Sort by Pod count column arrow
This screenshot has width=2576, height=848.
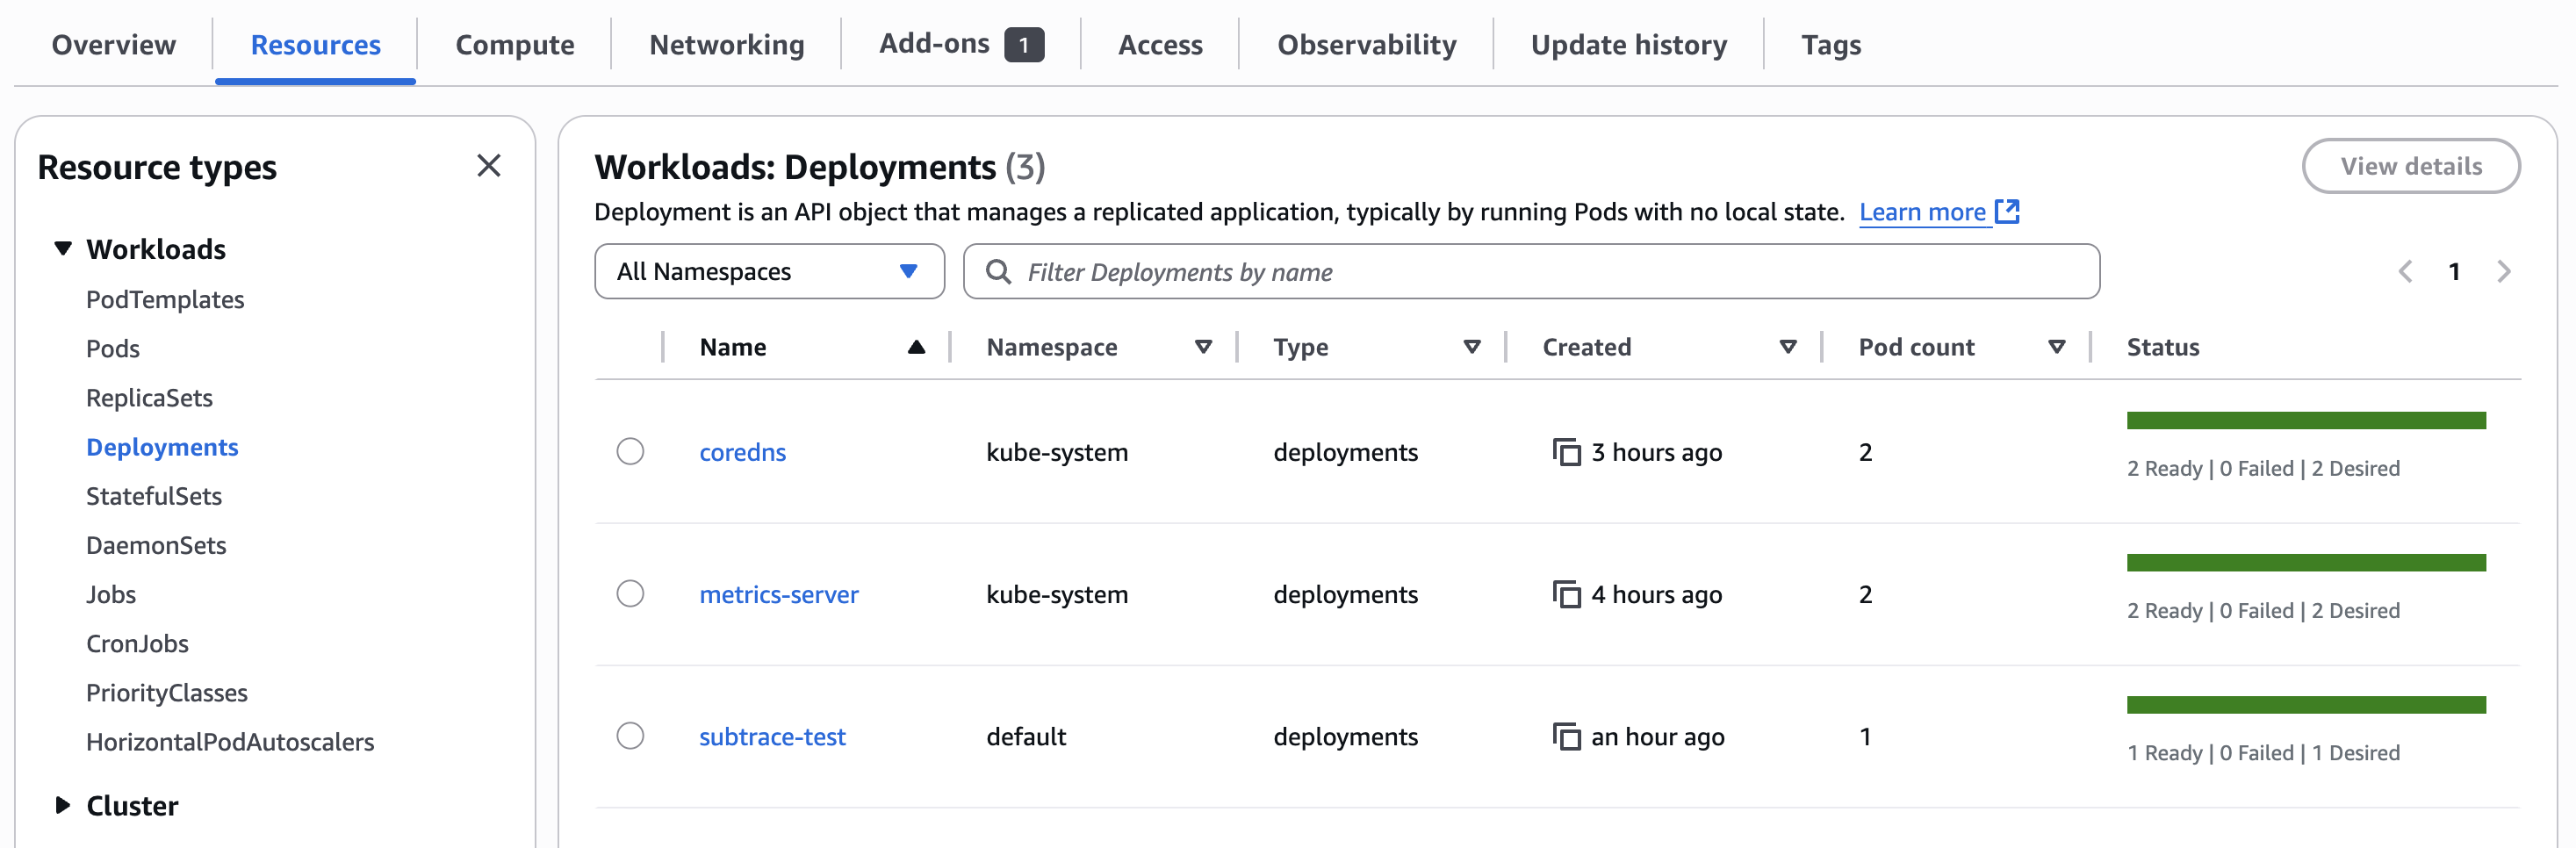click(x=2056, y=347)
